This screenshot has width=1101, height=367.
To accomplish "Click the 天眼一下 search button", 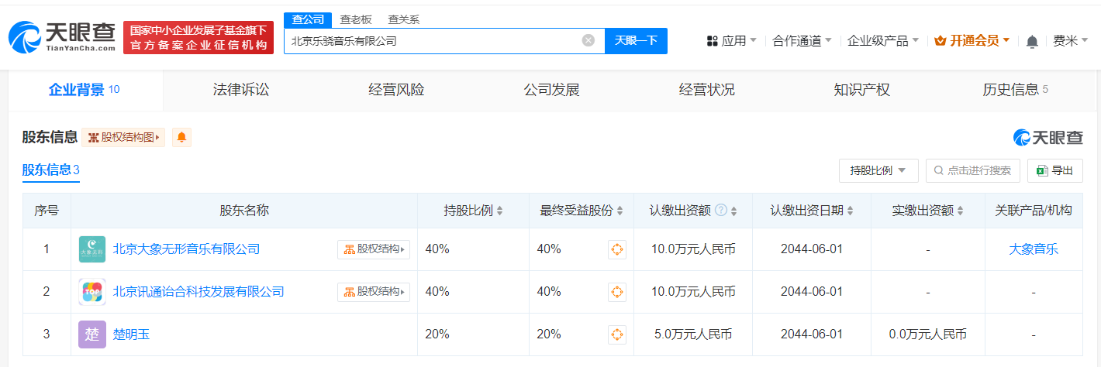I will tap(636, 40).
